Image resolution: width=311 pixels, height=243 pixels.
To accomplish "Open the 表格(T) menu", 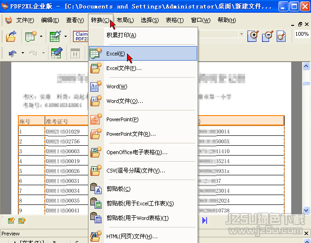I will point(175,20).
